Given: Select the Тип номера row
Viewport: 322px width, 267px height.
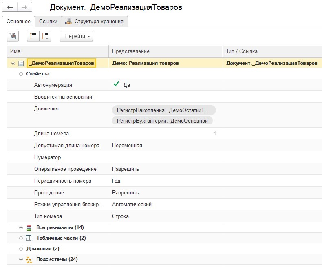Looking at the screenshot, I should pos(164,216).
